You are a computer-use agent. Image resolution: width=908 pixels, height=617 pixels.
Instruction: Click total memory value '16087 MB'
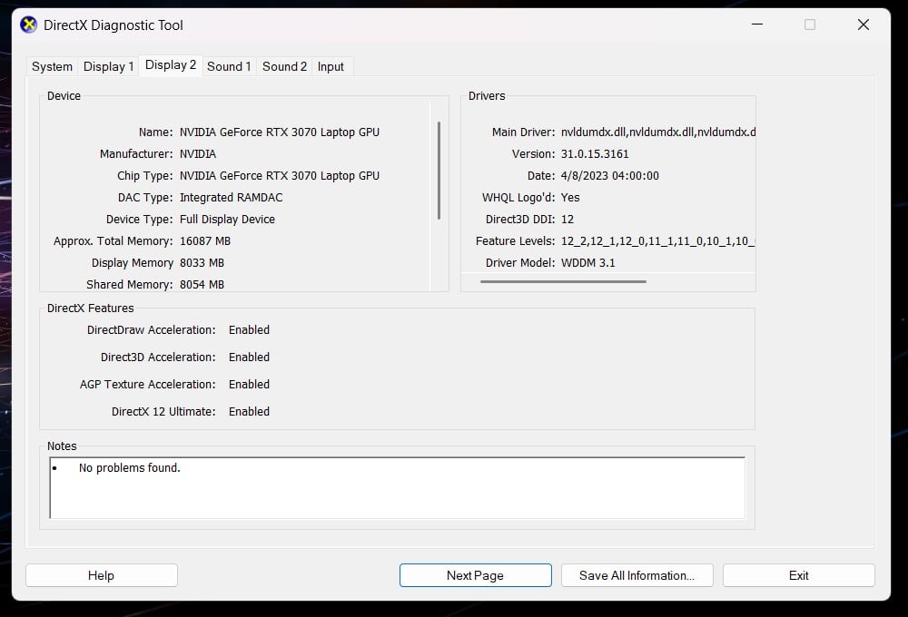click(205, 240)
